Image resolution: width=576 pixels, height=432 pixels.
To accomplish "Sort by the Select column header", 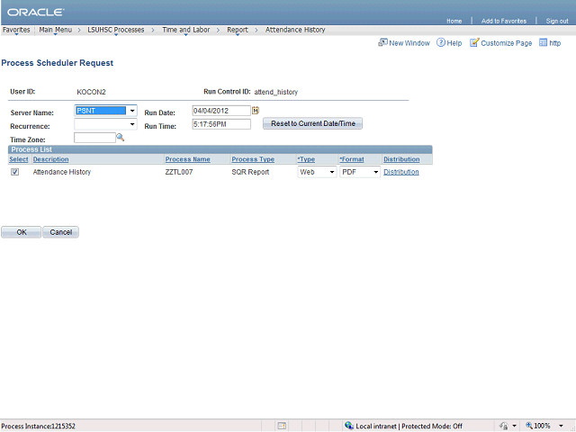I will coord(18,159).
